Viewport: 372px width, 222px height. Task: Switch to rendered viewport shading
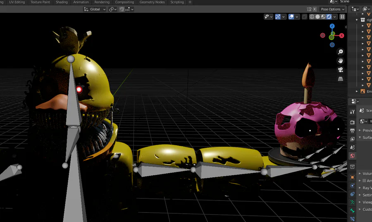[329, 17]
